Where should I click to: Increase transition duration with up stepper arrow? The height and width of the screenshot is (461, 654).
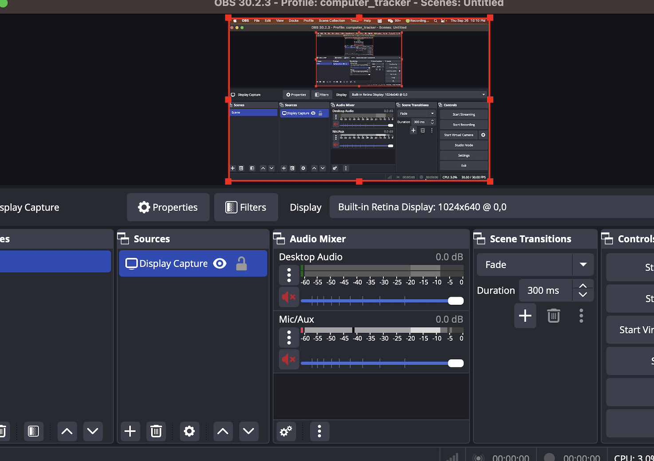point(583,286)
